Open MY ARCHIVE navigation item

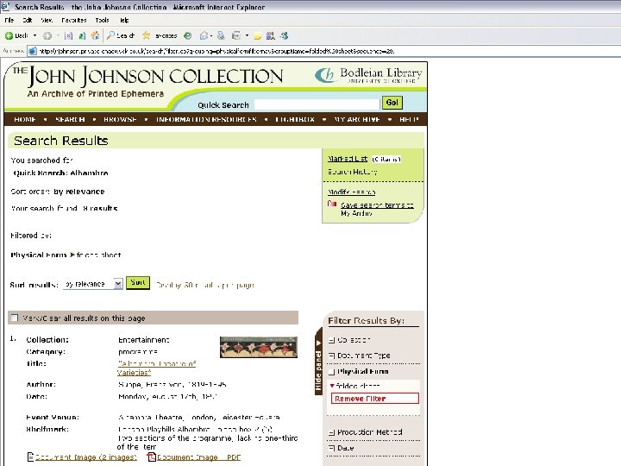(x=357, y=119)
